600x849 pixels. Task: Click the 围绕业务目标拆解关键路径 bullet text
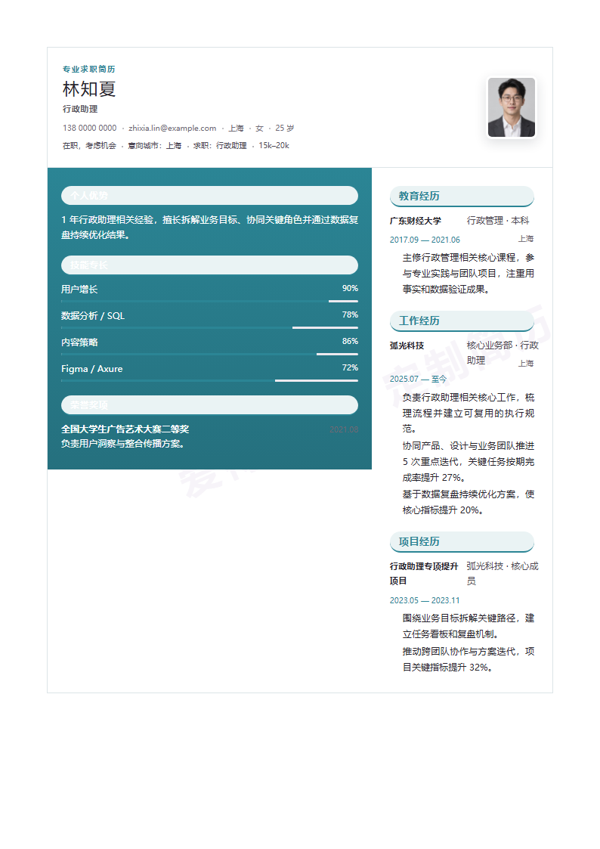[468, 626]
